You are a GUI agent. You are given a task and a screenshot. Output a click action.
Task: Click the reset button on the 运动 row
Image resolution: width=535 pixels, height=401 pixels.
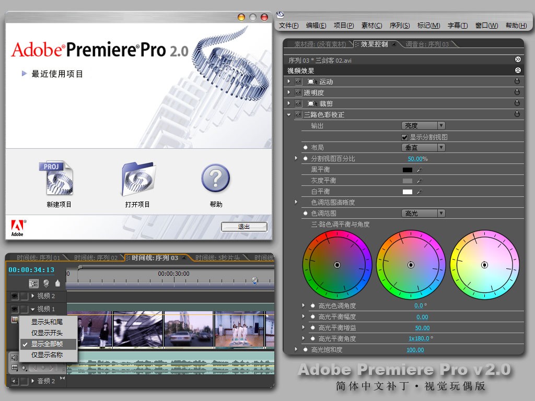click(517, 81)
